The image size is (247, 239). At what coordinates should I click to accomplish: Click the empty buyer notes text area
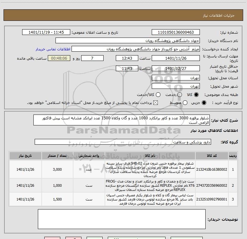122,219
